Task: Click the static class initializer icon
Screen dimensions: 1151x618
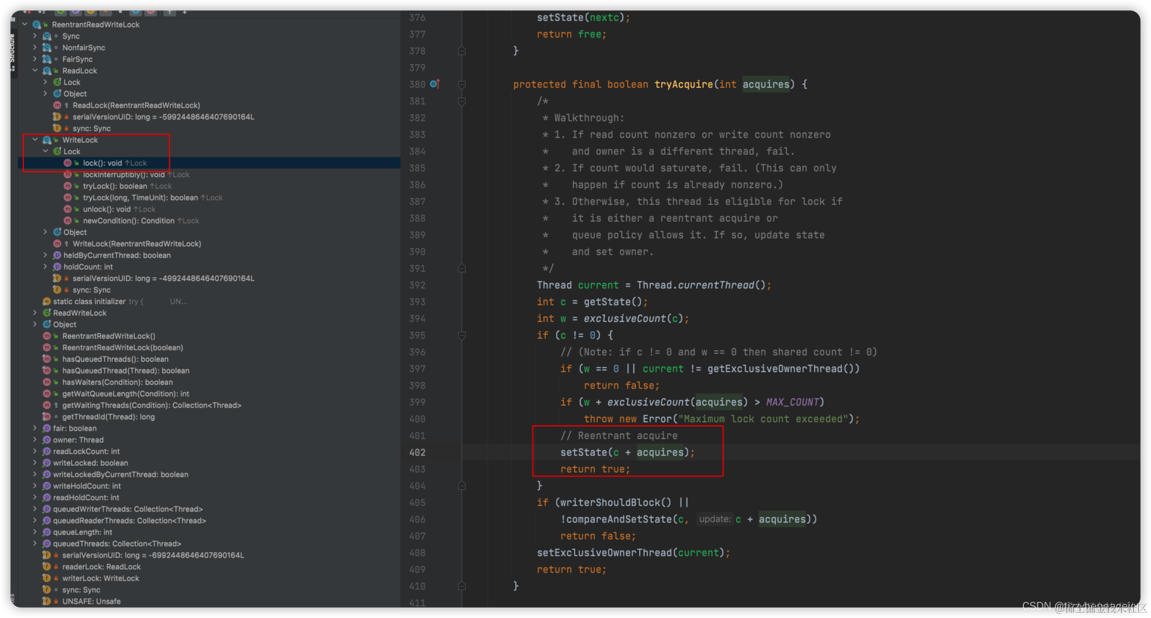Action: pyautogui.click(x=47, y=302)
